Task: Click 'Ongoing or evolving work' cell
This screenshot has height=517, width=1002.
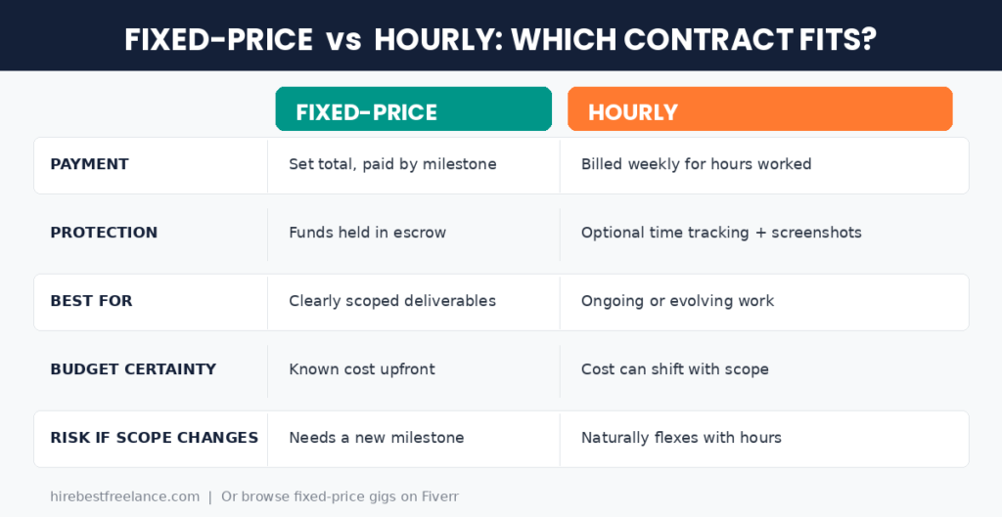Action: click(677, 301)
